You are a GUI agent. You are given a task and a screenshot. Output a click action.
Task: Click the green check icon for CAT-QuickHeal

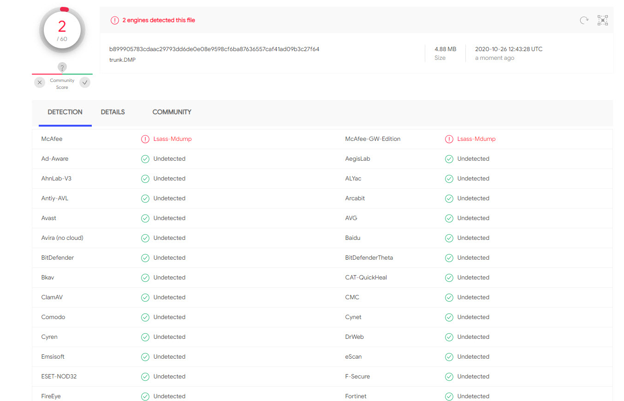[x=449, y=278]
